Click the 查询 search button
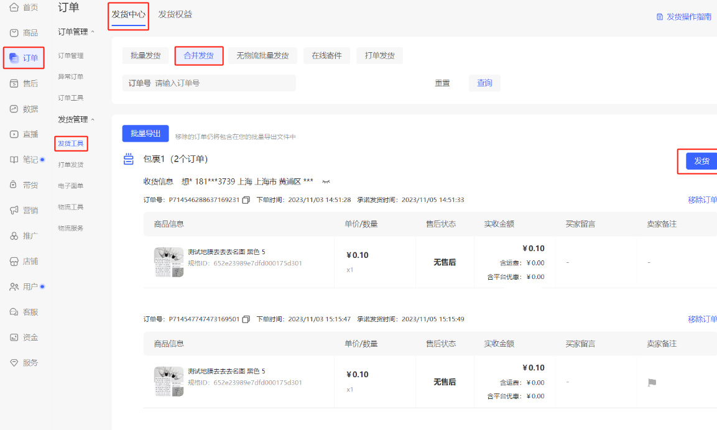This screenshot has width=717, height=430. [484, 83]
